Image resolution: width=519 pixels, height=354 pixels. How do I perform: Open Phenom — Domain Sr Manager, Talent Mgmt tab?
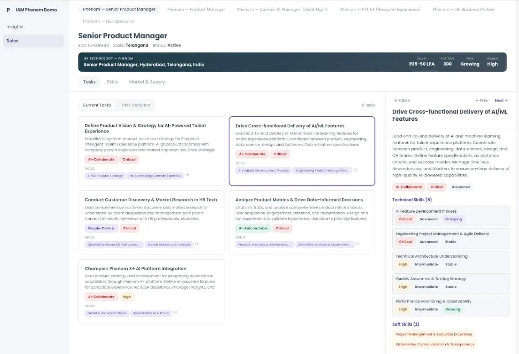coord(282,9)
